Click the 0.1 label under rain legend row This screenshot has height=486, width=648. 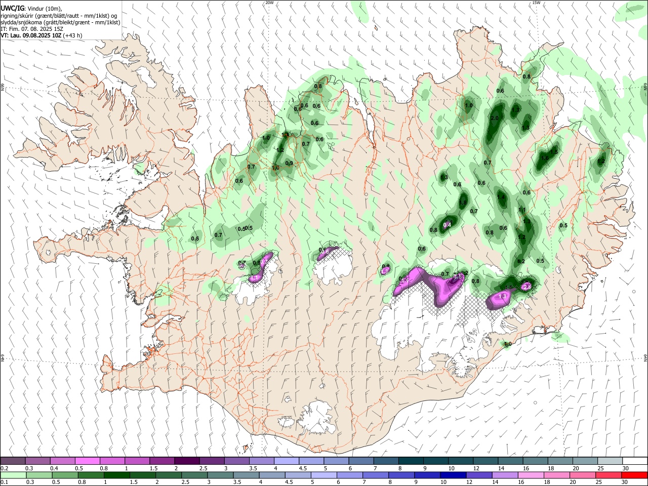4,482
